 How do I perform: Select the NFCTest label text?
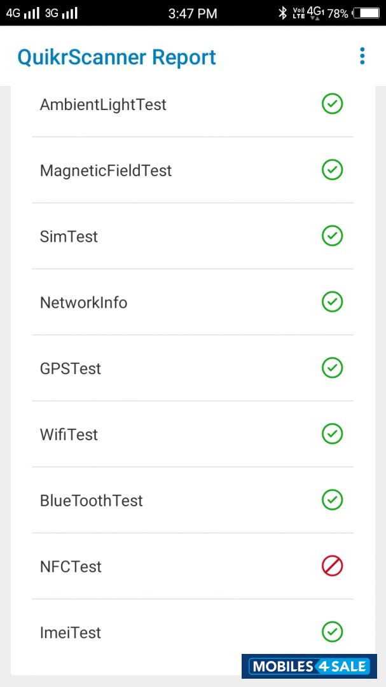point(71,567)
